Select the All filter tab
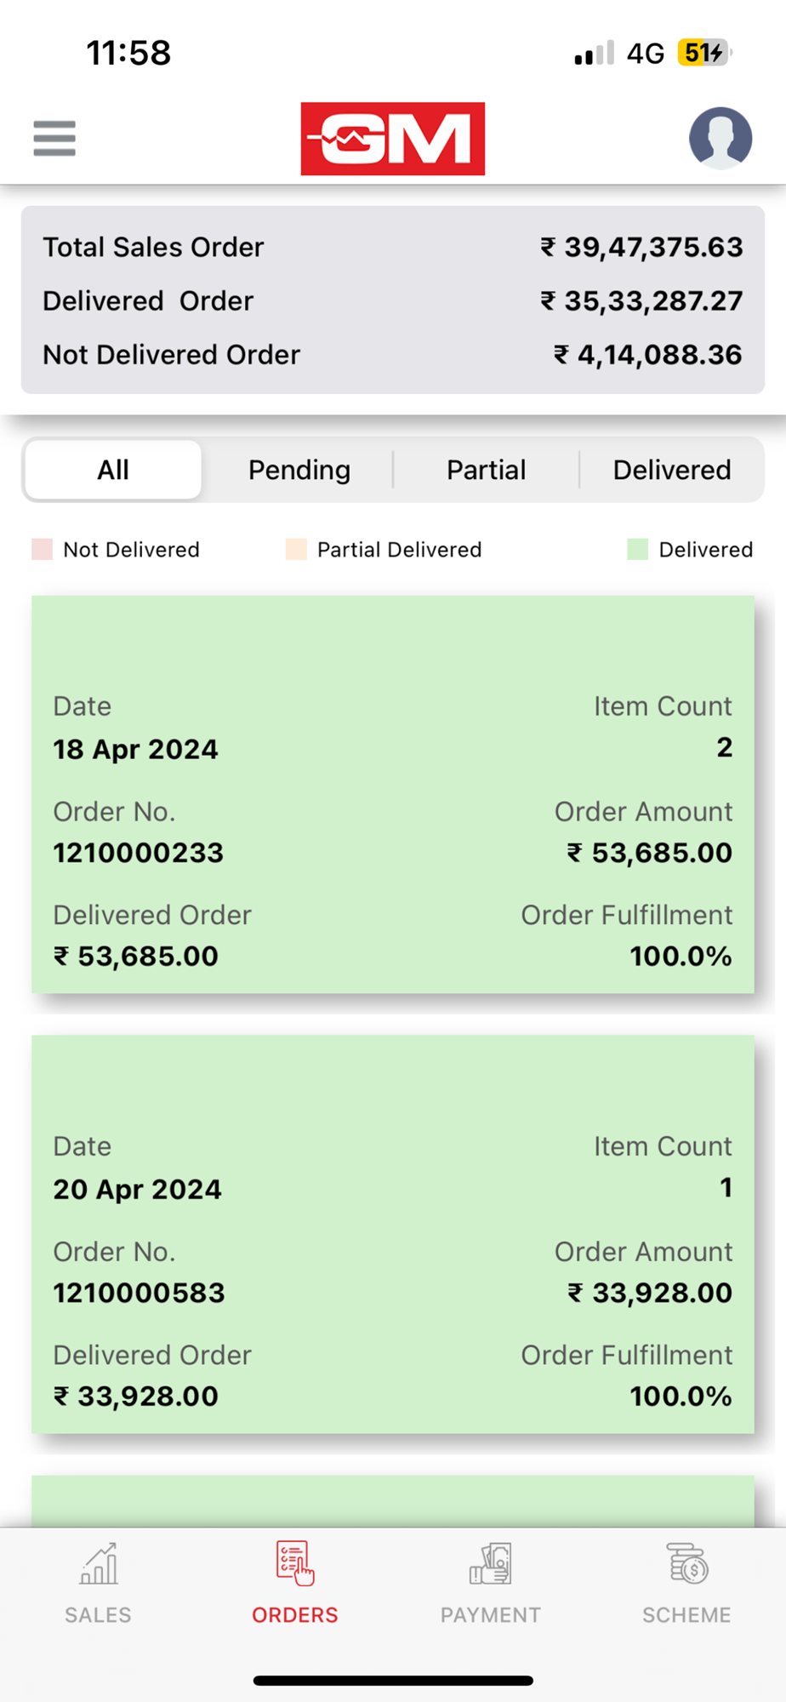This screenshot has width=786, height=1702. click(x=113, y=470)
